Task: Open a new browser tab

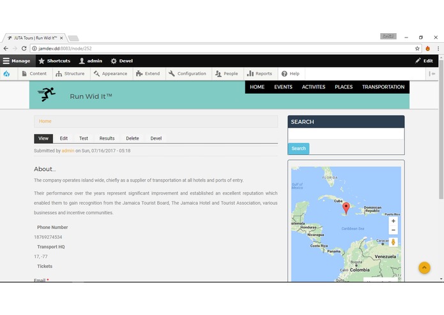Action: click(x=73, y=38)
